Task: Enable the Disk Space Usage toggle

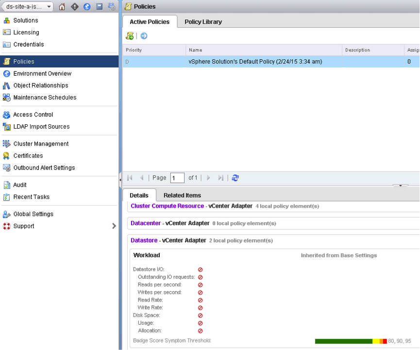Action: coord(200,323)
